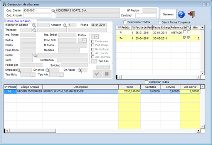Select article code HPG6ML350SERVER
This screenshot has height=145, width=212.
pyautogui.click(x=30, y=92)
